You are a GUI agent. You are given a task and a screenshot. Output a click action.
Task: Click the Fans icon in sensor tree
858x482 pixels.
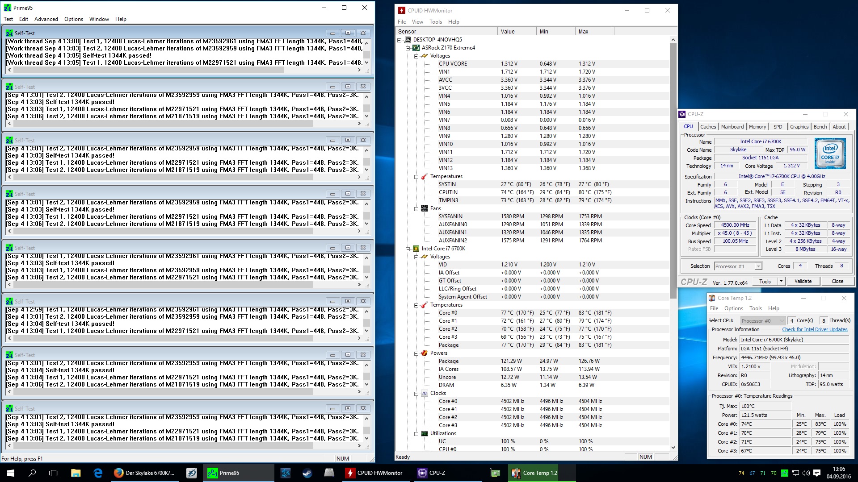point(424,208)
